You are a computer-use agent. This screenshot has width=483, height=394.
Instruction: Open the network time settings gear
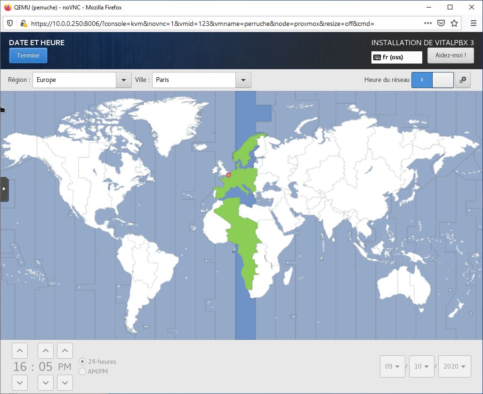point(462,80)
